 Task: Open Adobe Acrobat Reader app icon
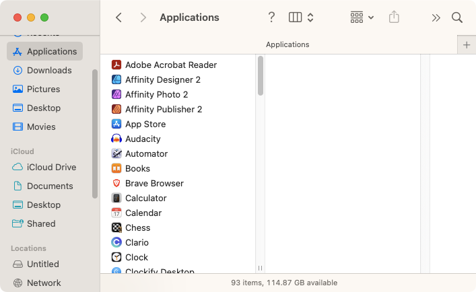click(116, 65)
